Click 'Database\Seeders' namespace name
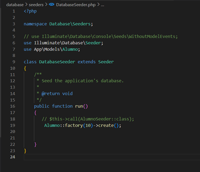Viewport: 200px width, 172px height. coord(70,24)
